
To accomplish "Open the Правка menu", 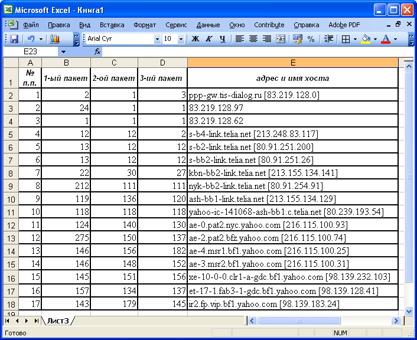I will click(59, 25).
